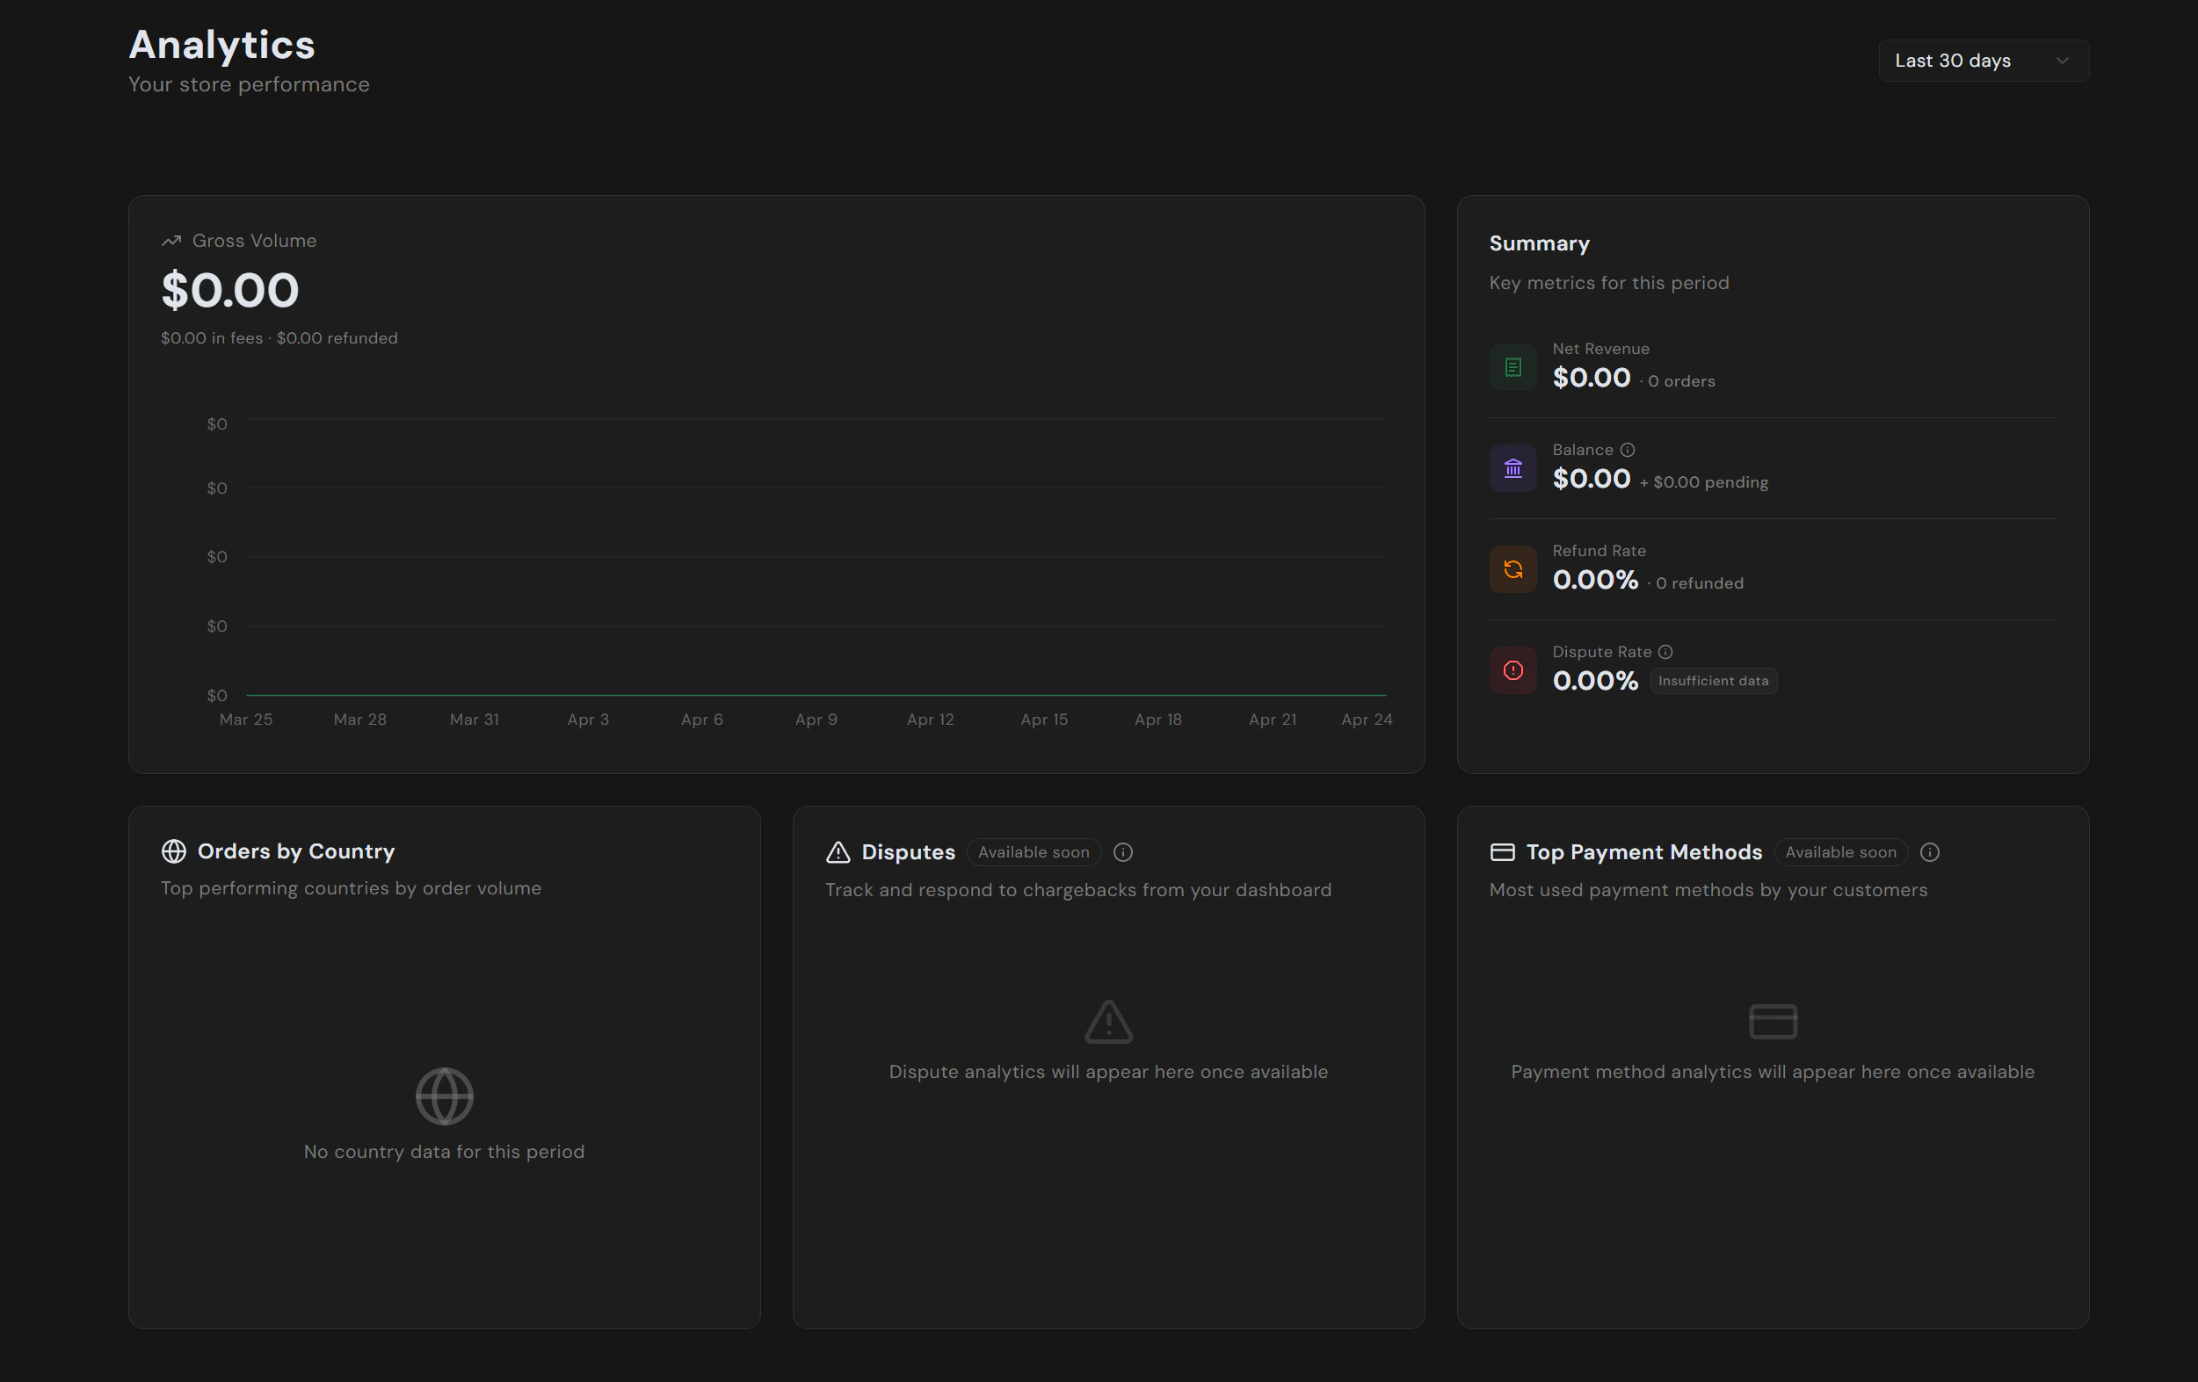Screen dimensions: 2198x1382
Task: Click the Apr 12 label on the chart axis
Action: pos(930,719)
